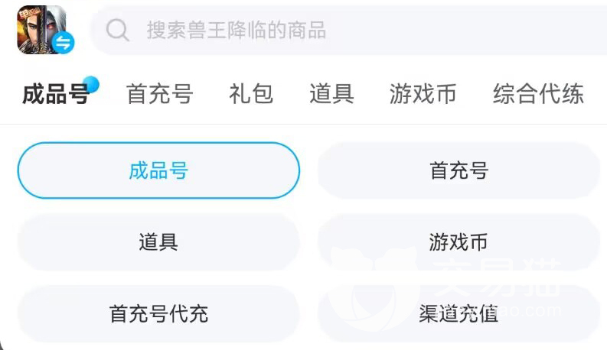Open the 道具 top navigation tab
The image size is (607, 350).
331,94
